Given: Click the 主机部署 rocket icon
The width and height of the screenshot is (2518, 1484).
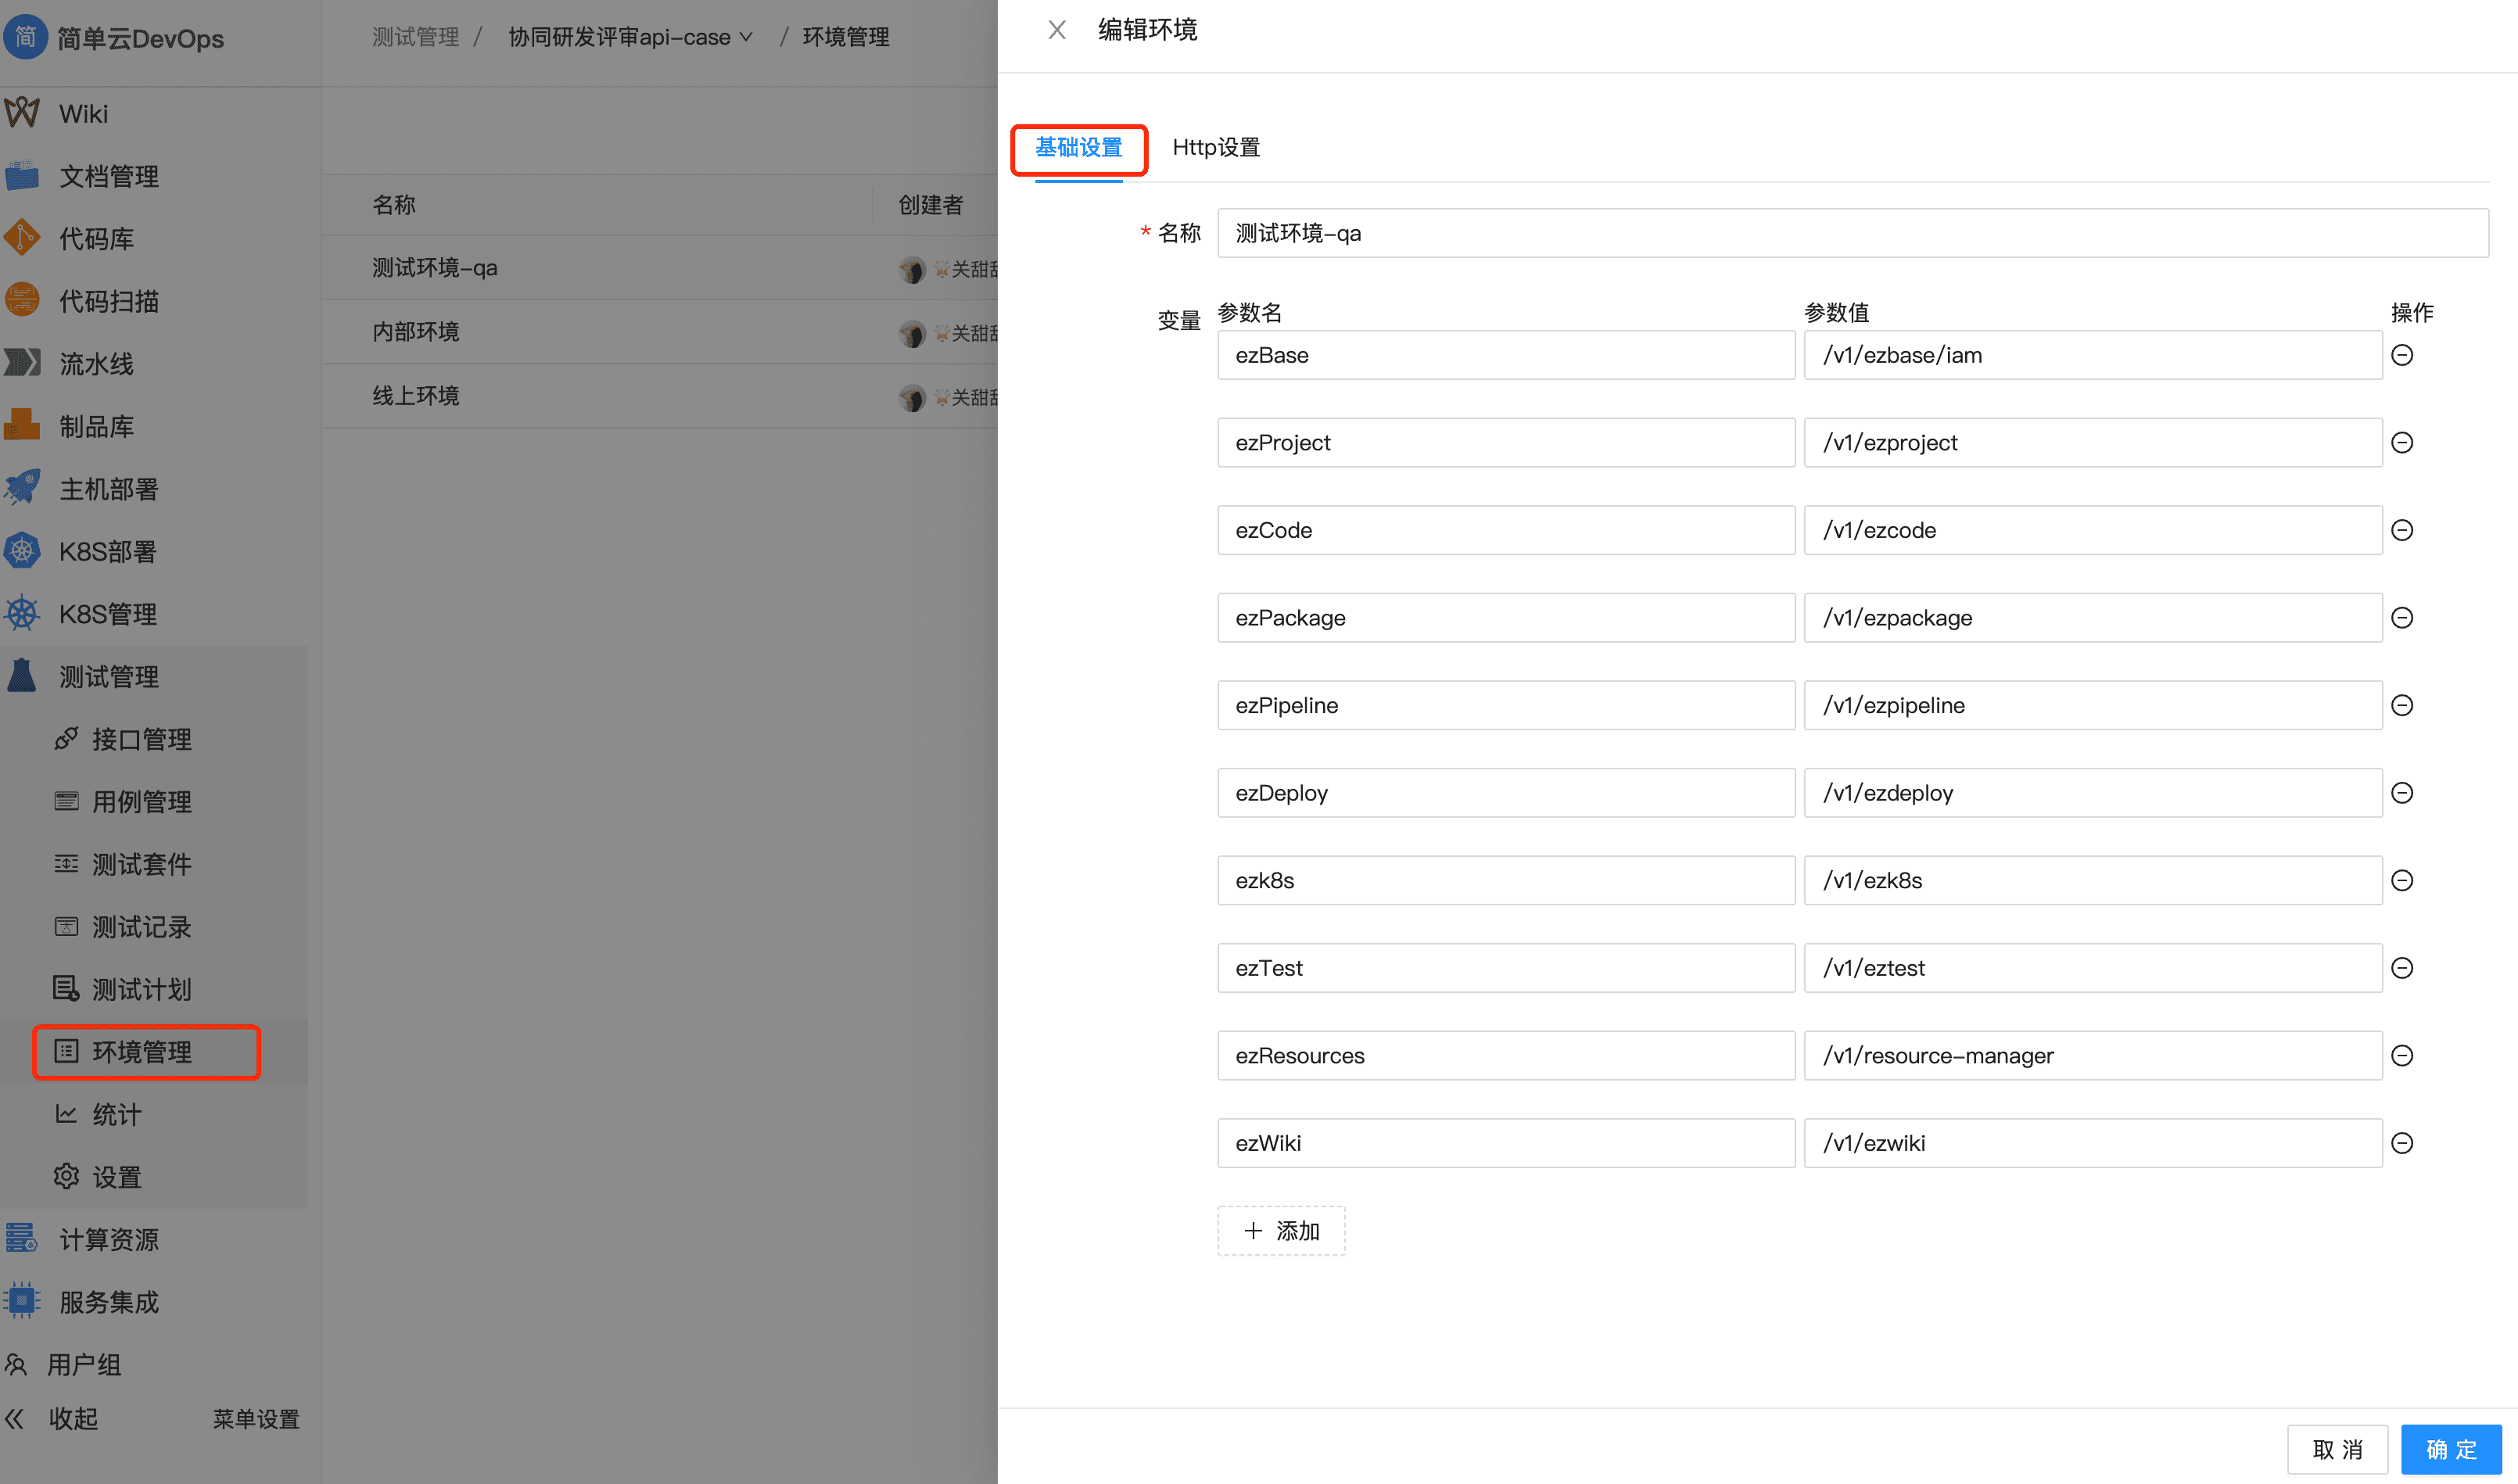Looking at the screenshot, I should pos(22,488).
